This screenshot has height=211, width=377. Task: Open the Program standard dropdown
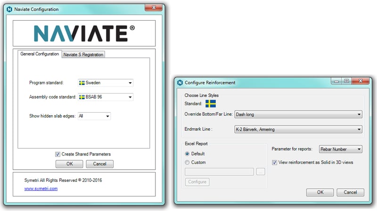tap(106, 83)
